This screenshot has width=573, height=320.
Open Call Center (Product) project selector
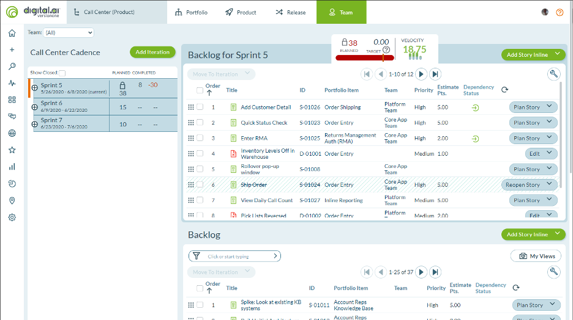click(116, 12)
